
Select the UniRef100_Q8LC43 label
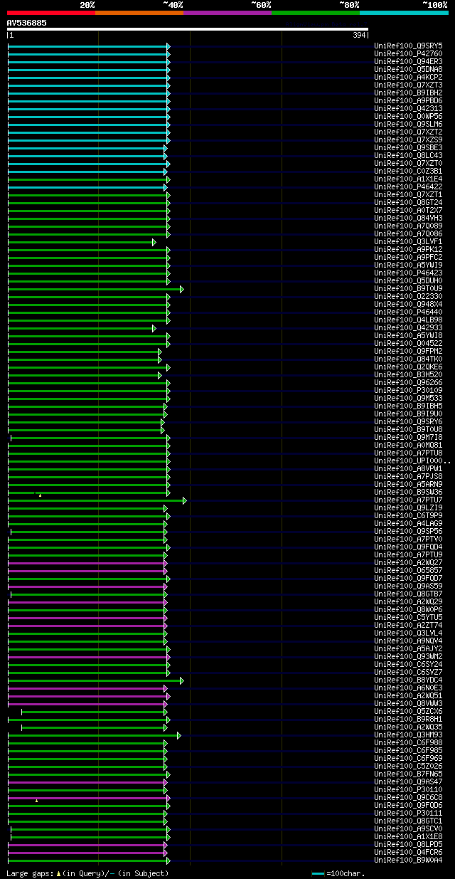pos(408,156)
